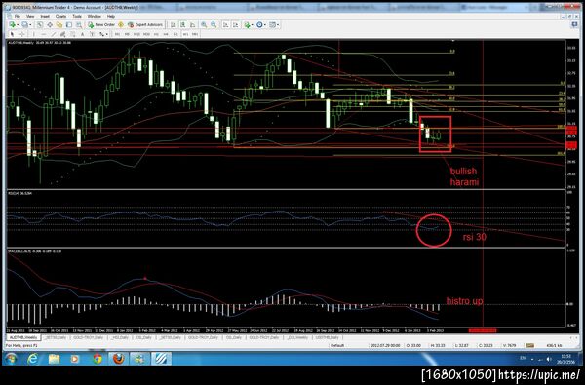This screenshot has height=385, width=585.
Task: Zoom in on the chart
Action: click(x=204, y=25)
